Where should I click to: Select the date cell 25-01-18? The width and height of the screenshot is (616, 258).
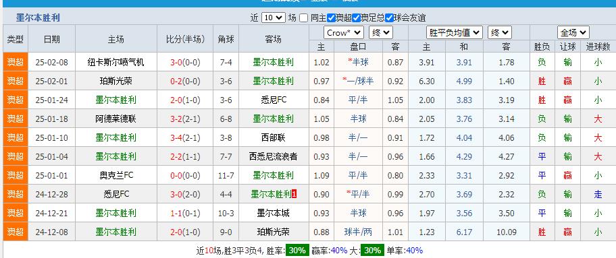click(x=52, y=119)
